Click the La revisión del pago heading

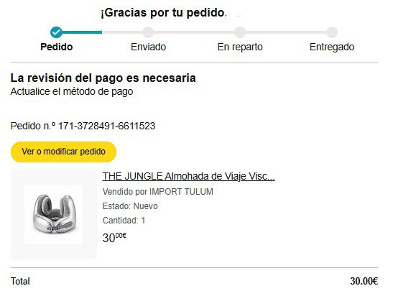[x=103, y=78]
